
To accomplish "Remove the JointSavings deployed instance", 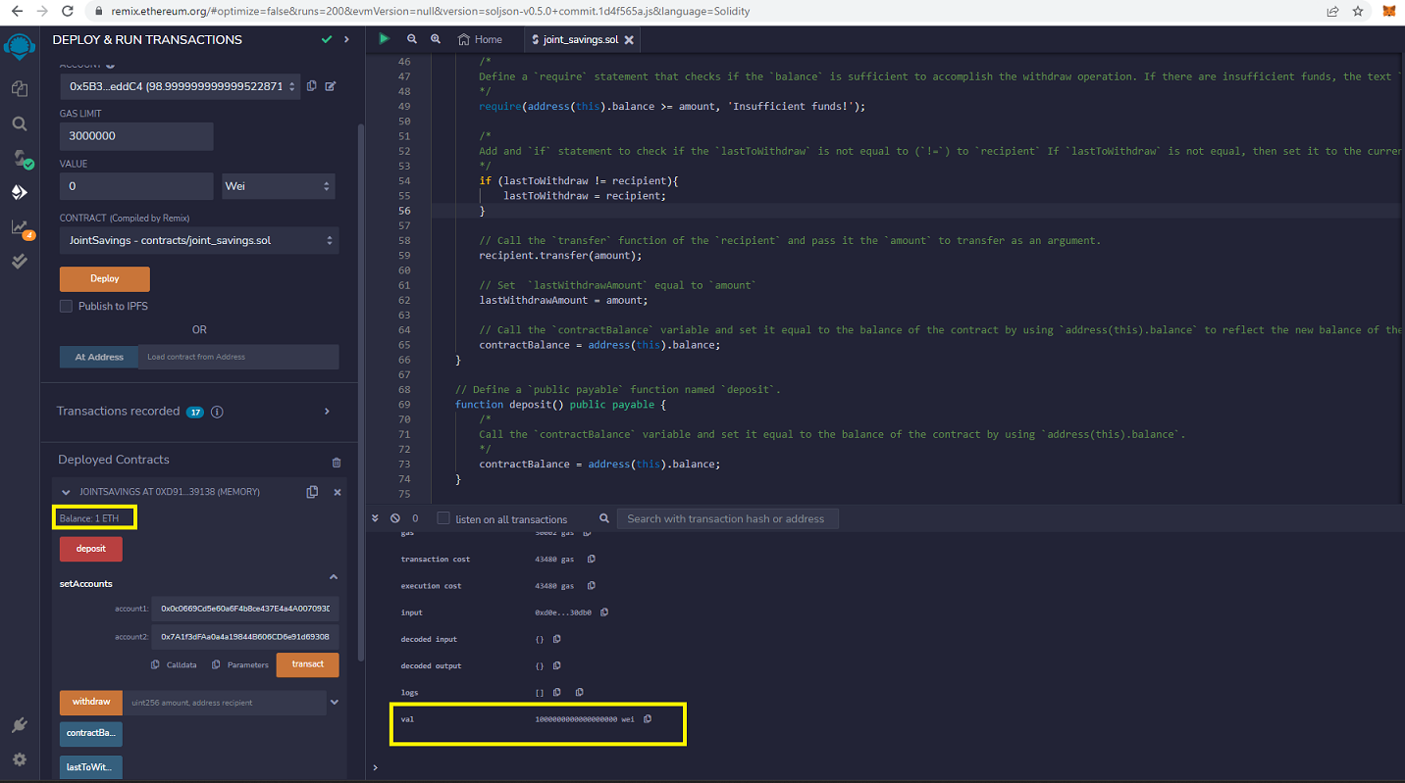I will point(338,492).
